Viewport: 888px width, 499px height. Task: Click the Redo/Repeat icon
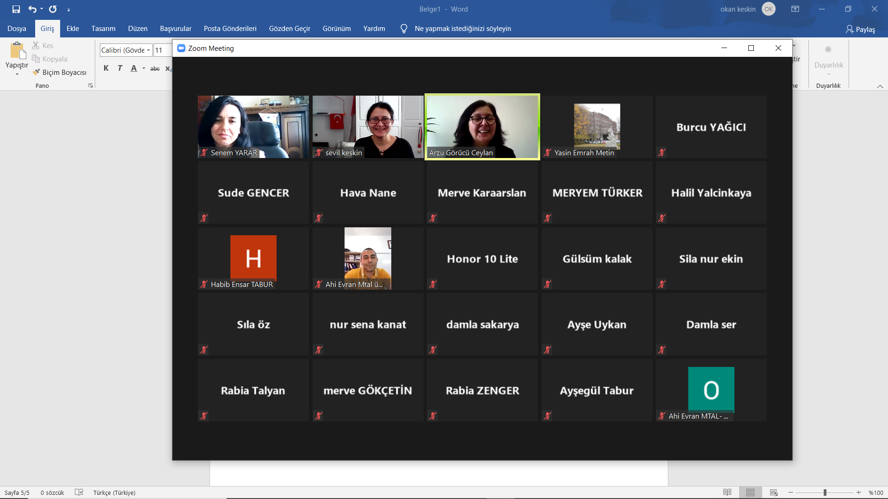click(x=53, y=9)
